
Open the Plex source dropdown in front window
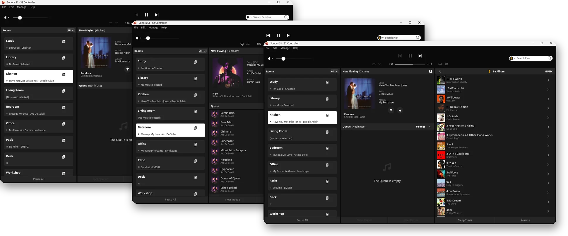point(512,58)
